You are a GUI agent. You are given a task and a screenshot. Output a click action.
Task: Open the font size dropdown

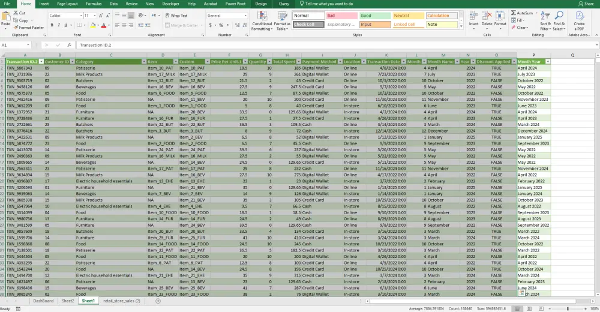(x=94, y=16)
